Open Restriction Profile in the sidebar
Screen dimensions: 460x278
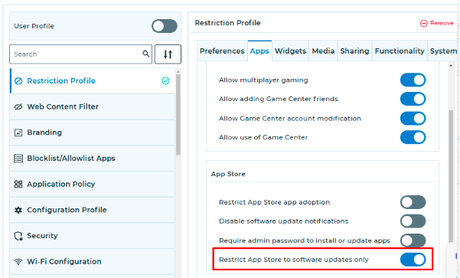93,81
